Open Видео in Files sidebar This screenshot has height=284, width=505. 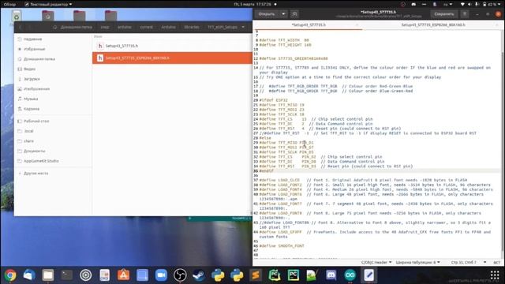[53, 69]
